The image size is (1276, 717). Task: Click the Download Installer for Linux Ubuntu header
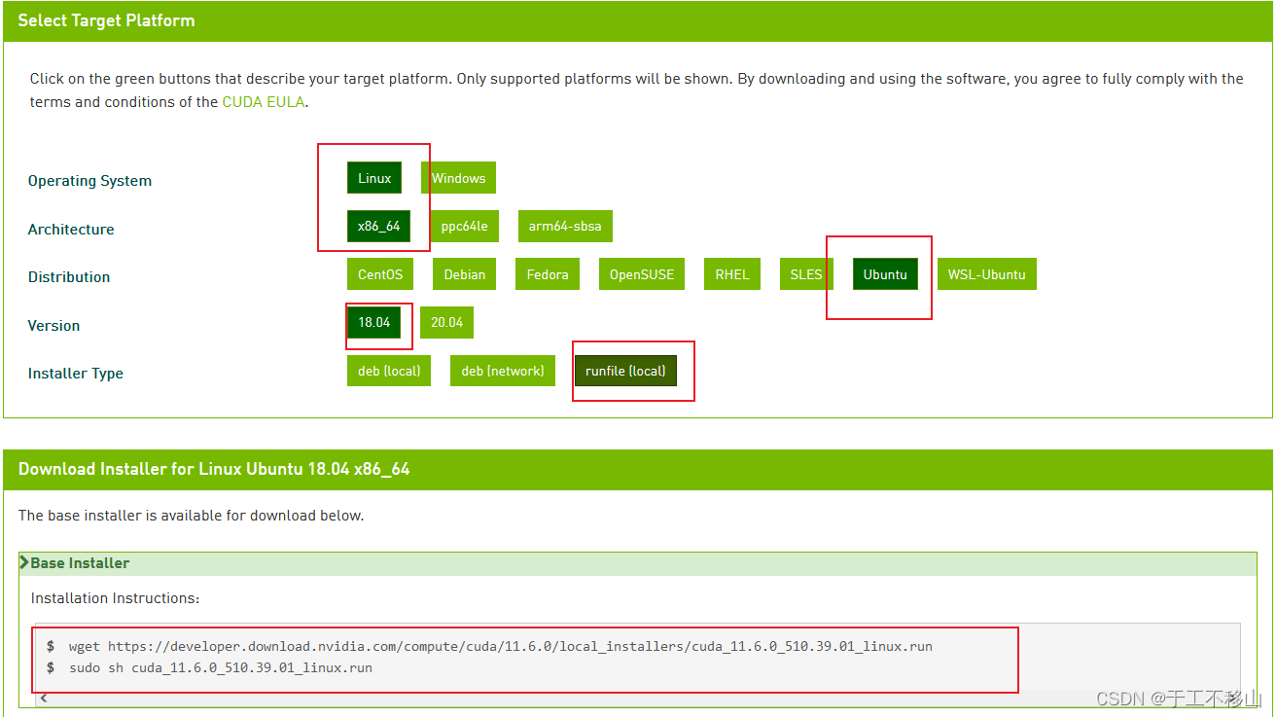click(x=638, y=469)
